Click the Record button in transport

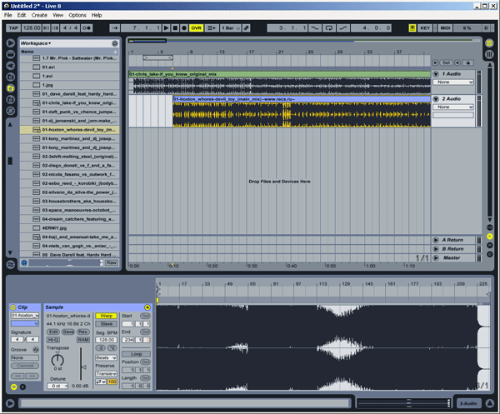tap(183, 27)
